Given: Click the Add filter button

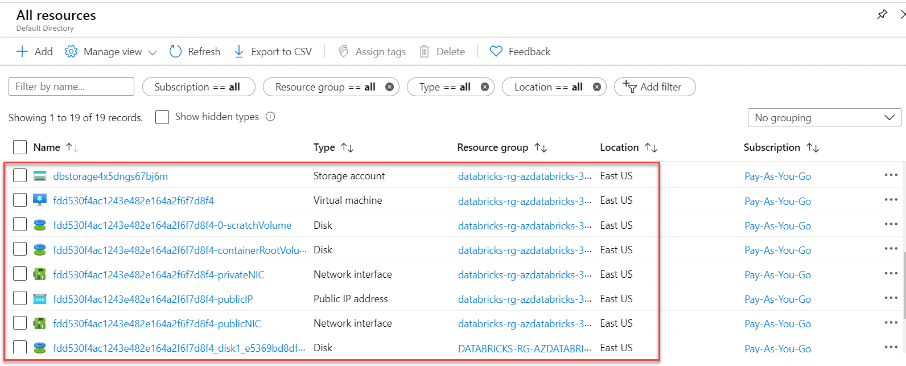Looking at the screenshot, I should point(654,87).
